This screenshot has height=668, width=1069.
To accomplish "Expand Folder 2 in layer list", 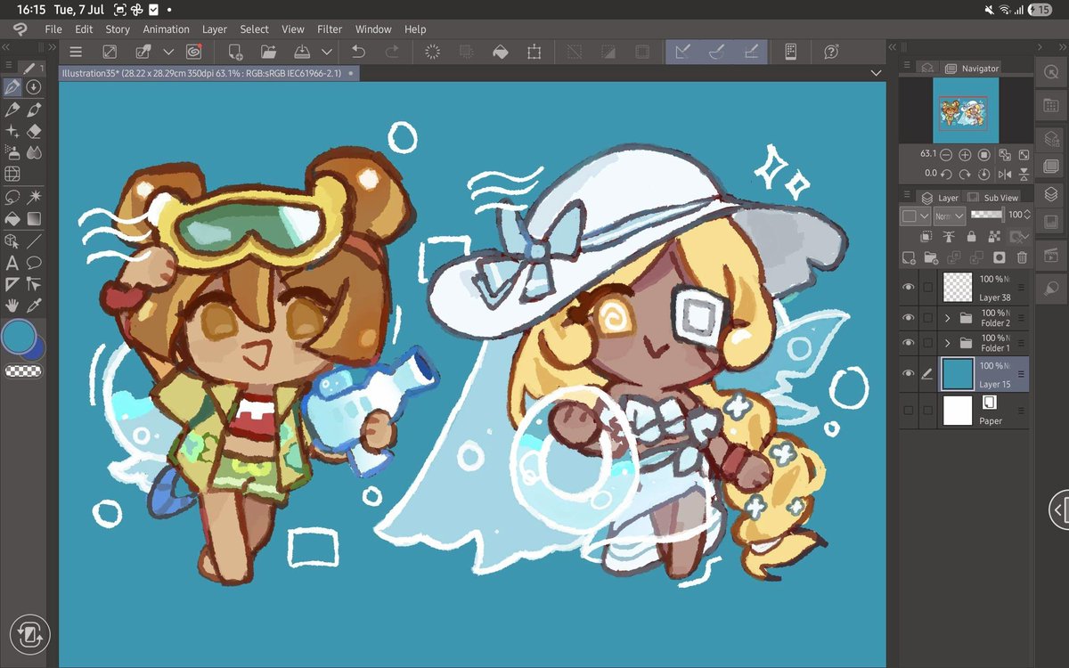I will (x=948, y=318).
